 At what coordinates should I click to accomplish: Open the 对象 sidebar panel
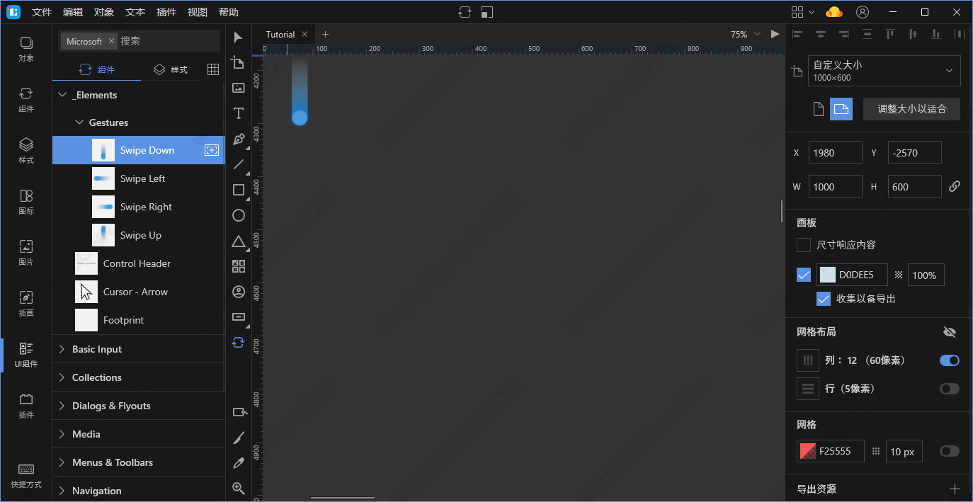pos(26,49)
